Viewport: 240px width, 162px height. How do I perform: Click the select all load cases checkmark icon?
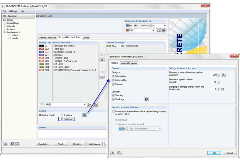[x=89, y=105]
